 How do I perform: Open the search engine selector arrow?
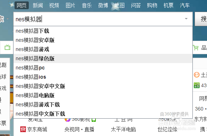coord(8,19)
